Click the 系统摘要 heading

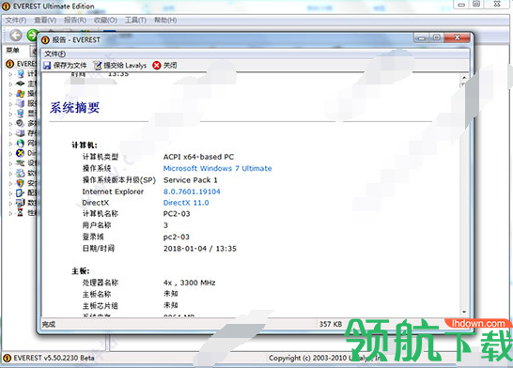pyautogui.click(x=74, y=108)
